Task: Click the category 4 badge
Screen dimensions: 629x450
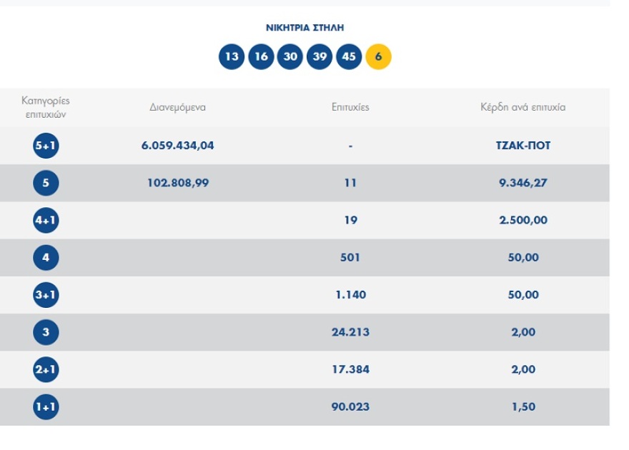Action: (x=46, y=258)
